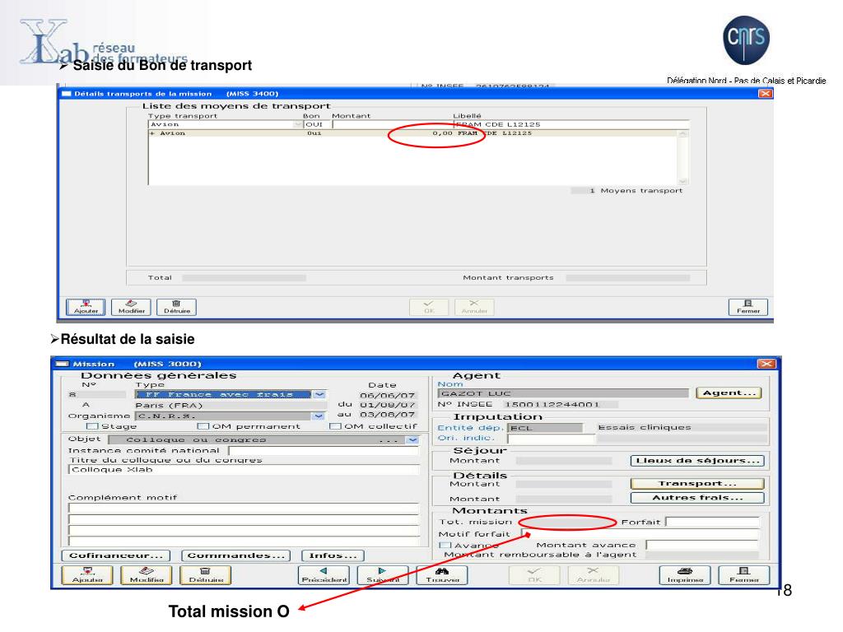Screen dimensions: 843x632
Task: Go to the Précédent mission record
Action: click(324, 575)
